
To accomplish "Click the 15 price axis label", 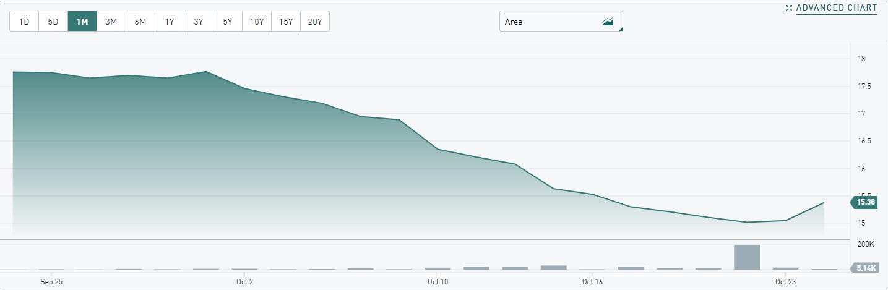I will coord(861,223).
